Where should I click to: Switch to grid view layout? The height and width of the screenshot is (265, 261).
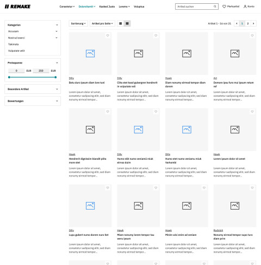(x=127, y=23)
